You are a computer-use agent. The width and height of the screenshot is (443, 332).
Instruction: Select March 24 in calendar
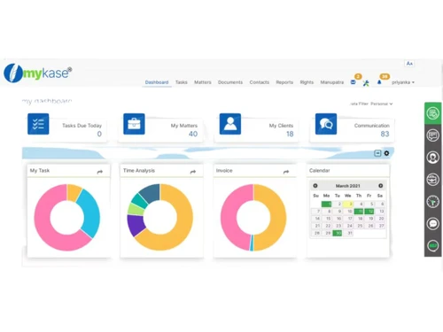(348, 226)
